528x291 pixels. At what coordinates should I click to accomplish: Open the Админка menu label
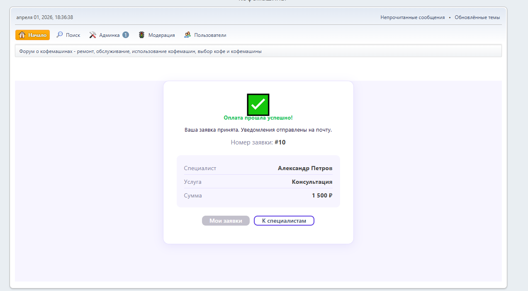109,35
